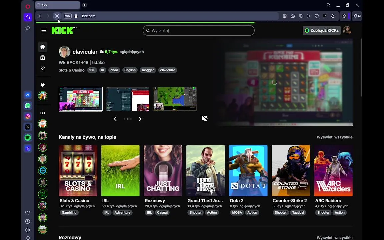Stop page loading in Opera toolbar
Screen dimensions: 384x240
click(57, 16)
